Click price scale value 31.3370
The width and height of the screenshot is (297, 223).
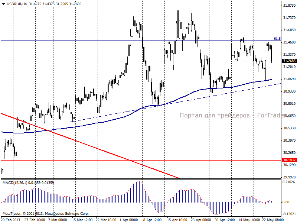pyautogui.click(x=289, y=54)
